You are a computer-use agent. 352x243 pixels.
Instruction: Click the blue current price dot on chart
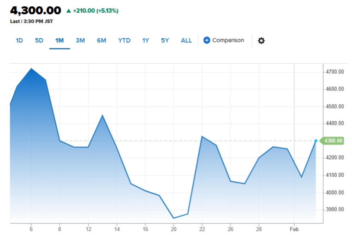pos(316,141)
